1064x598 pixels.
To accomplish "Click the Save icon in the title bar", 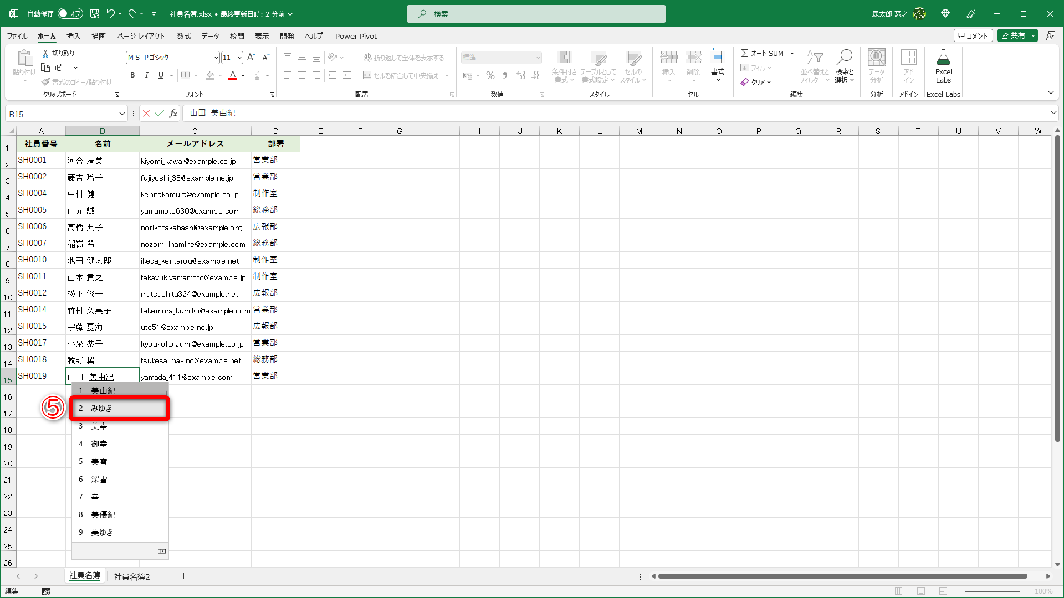I will [95, 13].
